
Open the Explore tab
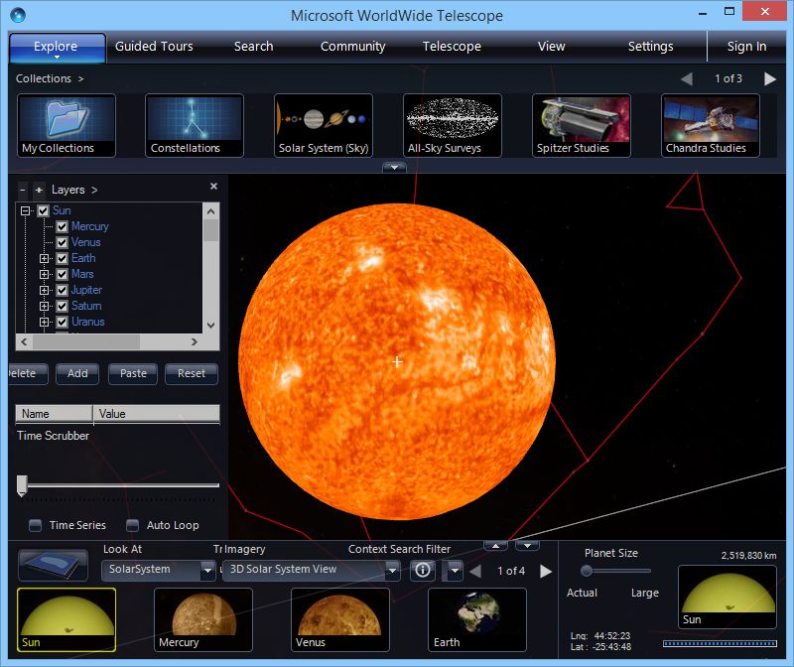(57, 48)
